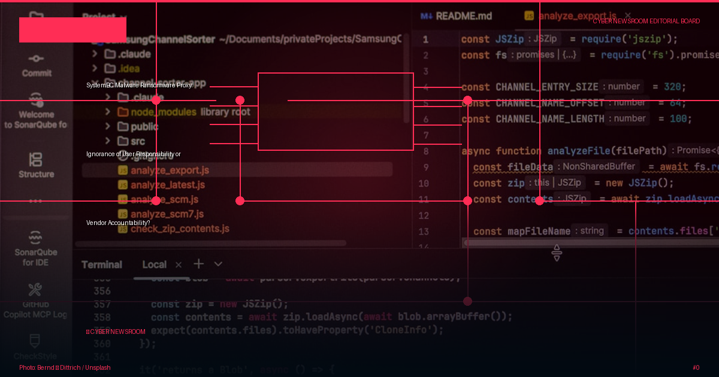Viewport: 719px width, 377px height.
Task: Click the NonSharedBuffer inlay hint
Action: tap(596, 166)
